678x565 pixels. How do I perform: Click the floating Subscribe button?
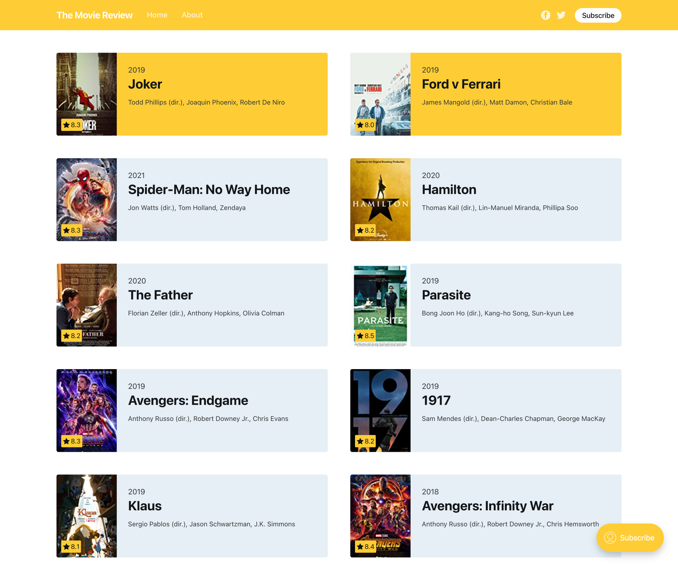pyautogui.click(x=630, y=537)
